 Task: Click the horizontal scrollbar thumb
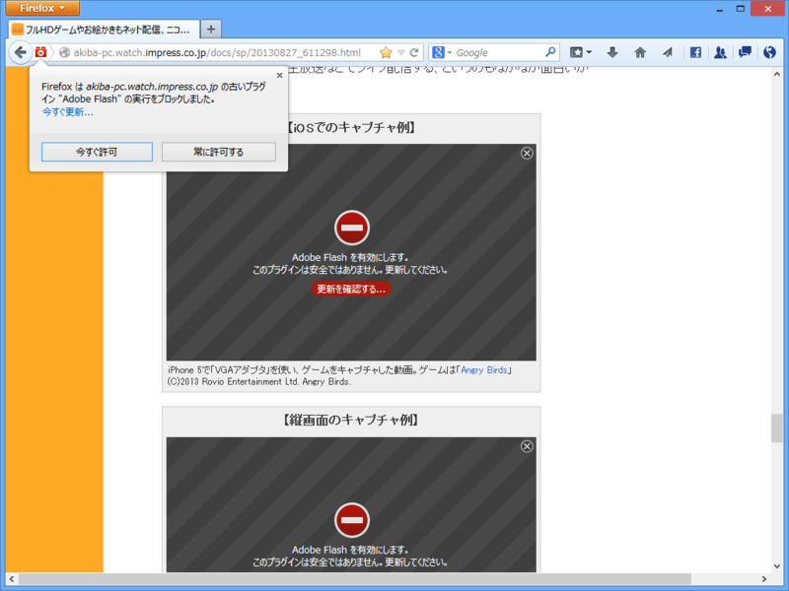point(355,579)
